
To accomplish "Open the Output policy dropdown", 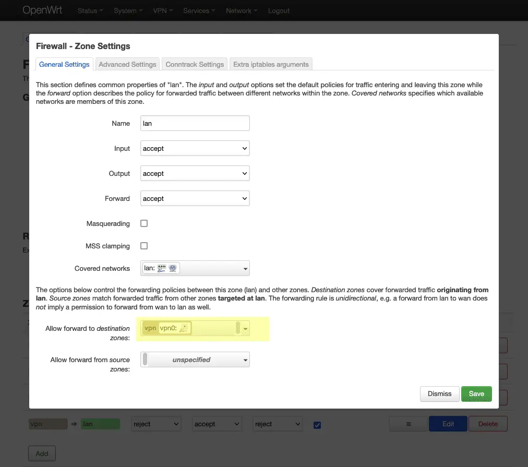I will pos(195,173).
